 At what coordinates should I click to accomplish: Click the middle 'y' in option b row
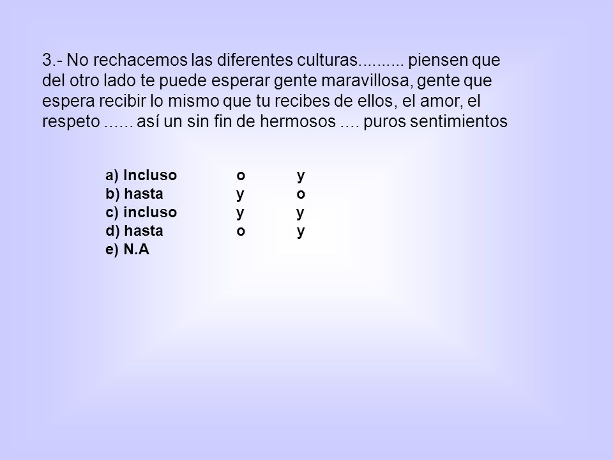tap(240, 195)
